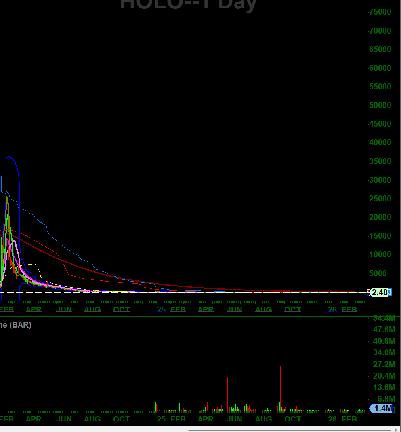Click the 35000 price axis label
401x432 pixels.
click(x=380, y=161)
